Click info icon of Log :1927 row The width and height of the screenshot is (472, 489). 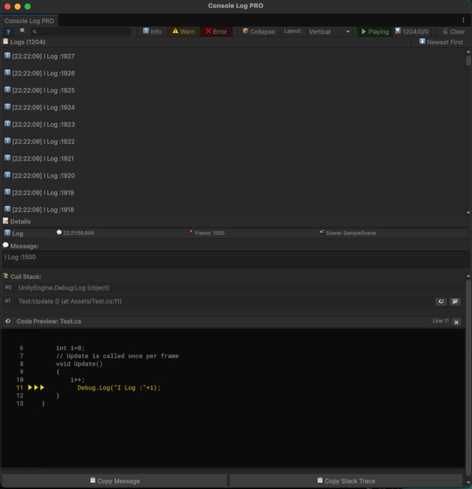tap(7, 56)
